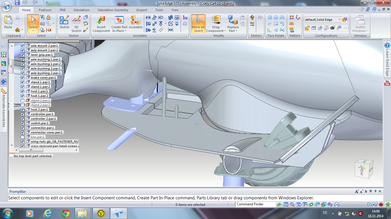391x219 pixels.
Task: Click the help question mark icon
Action: click(387, 45)
